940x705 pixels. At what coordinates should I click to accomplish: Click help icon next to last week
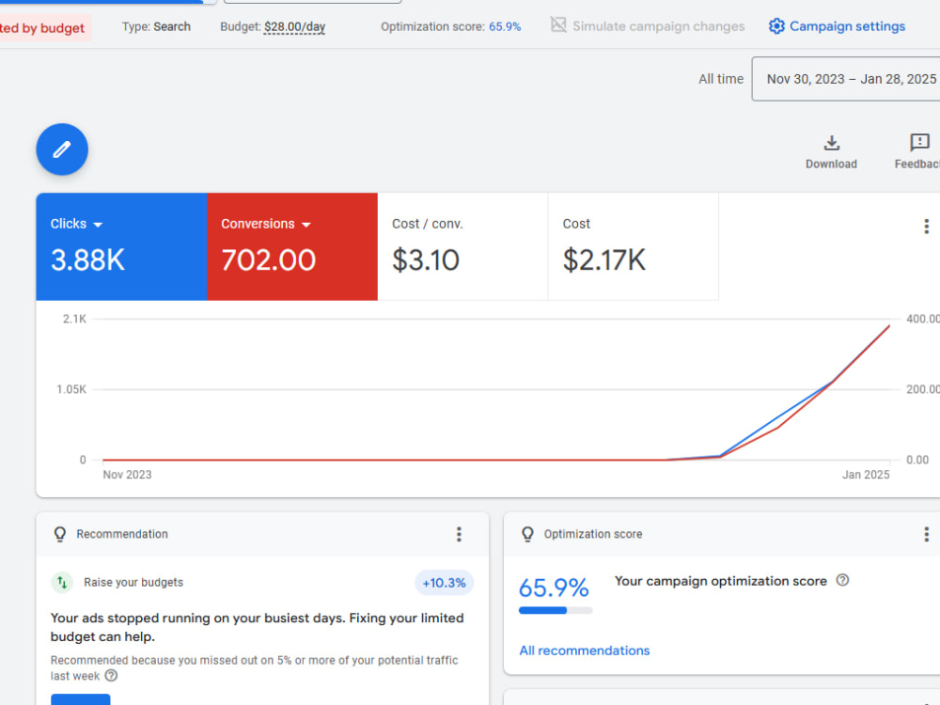[x=111, y=676]
